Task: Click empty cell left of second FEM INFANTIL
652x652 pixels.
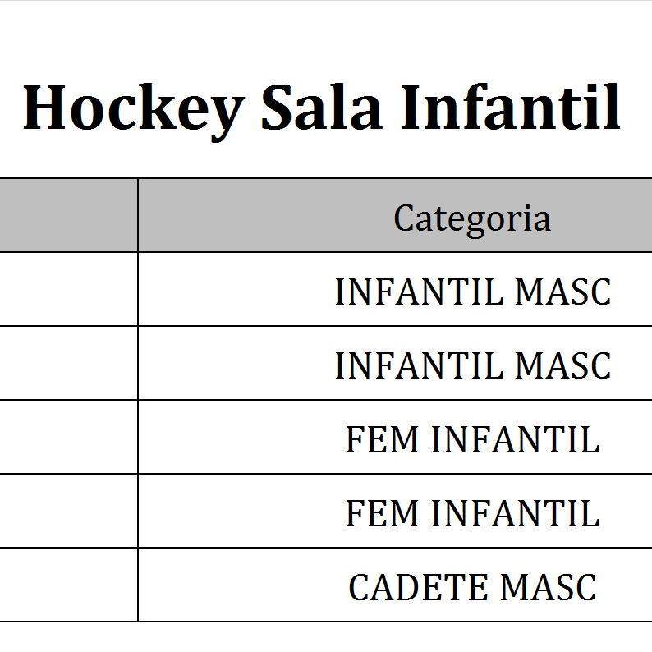Action: [68, 511]
